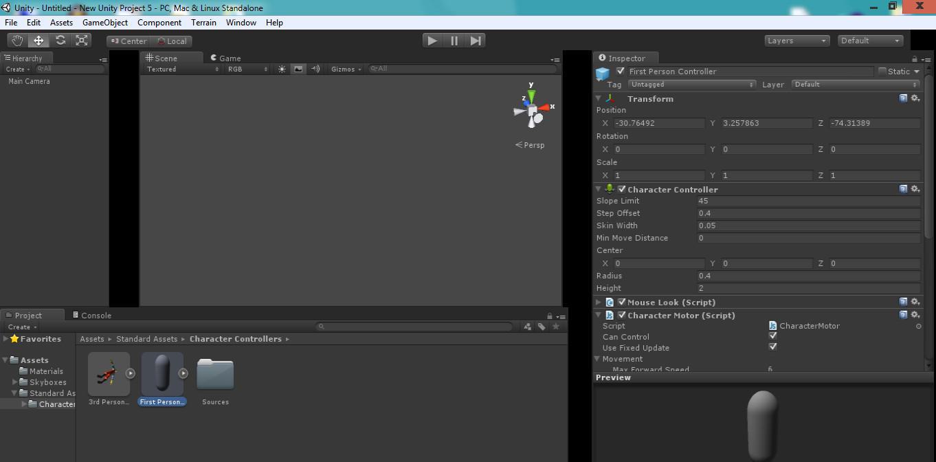936x462 pixels.
Task: Click Position X input field
Action: [x=658, y=123]
